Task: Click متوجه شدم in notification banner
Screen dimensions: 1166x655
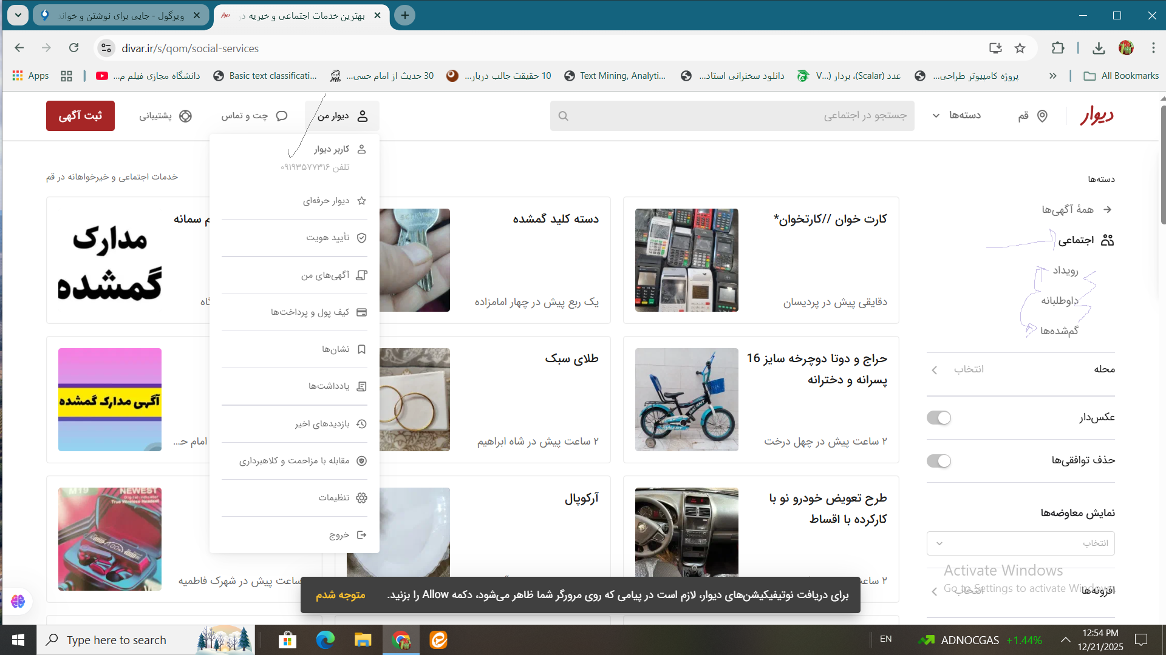Action: click(x=340, y=595)
